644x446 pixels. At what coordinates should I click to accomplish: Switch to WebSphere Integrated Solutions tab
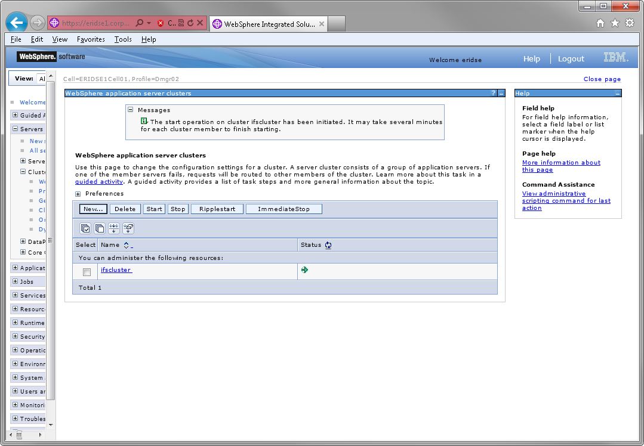coord(269,24)
